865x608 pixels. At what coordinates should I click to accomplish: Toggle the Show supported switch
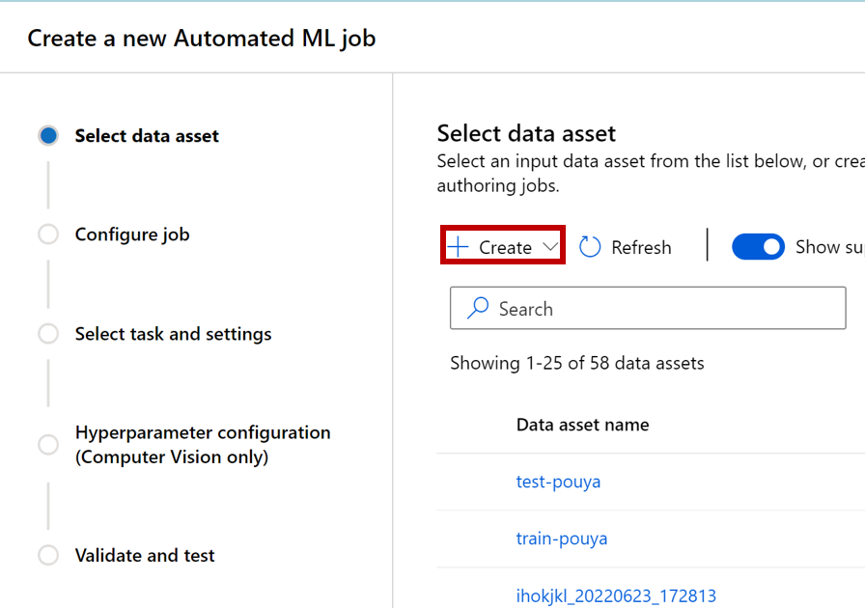click(x=758, y=247)
